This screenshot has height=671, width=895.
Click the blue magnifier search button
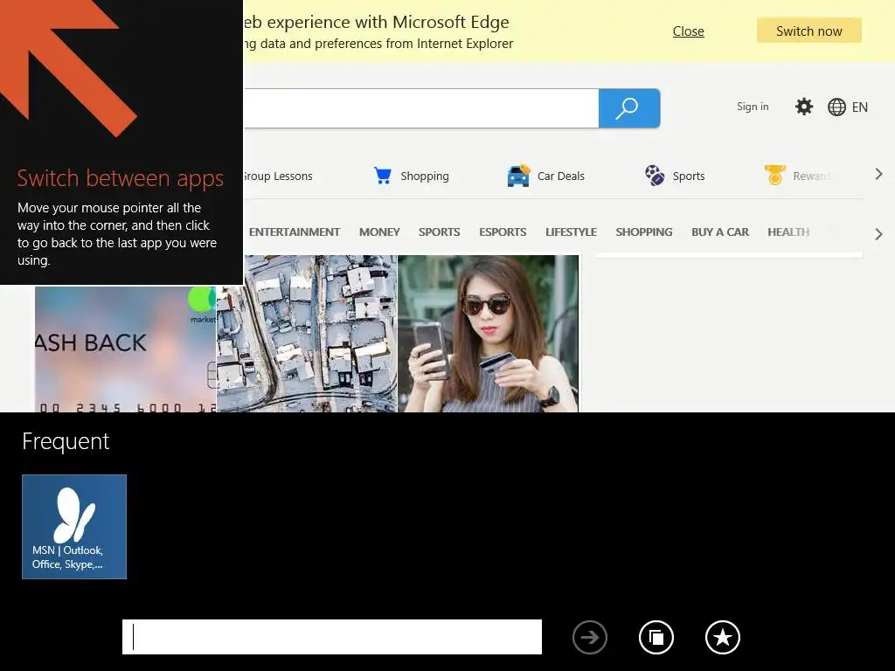[629, 107]
